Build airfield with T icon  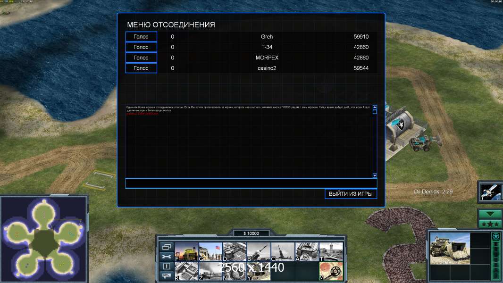point(331,251)
